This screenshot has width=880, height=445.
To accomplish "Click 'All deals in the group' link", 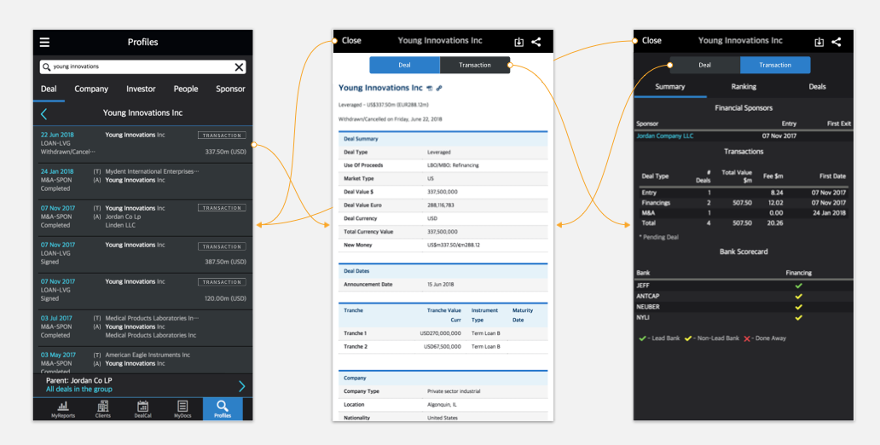I will click(x=78, y=390).
